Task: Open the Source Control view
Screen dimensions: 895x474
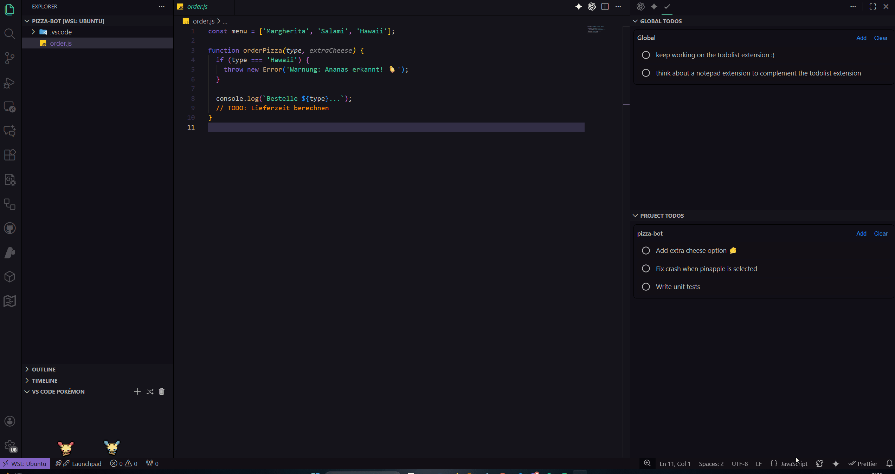Action: 9,58
